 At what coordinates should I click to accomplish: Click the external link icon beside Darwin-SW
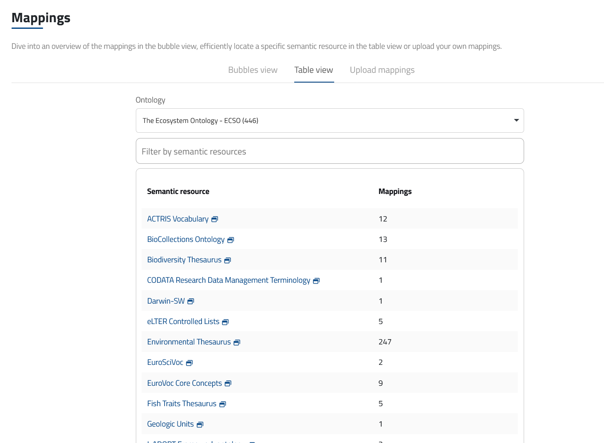coord(191,301)
